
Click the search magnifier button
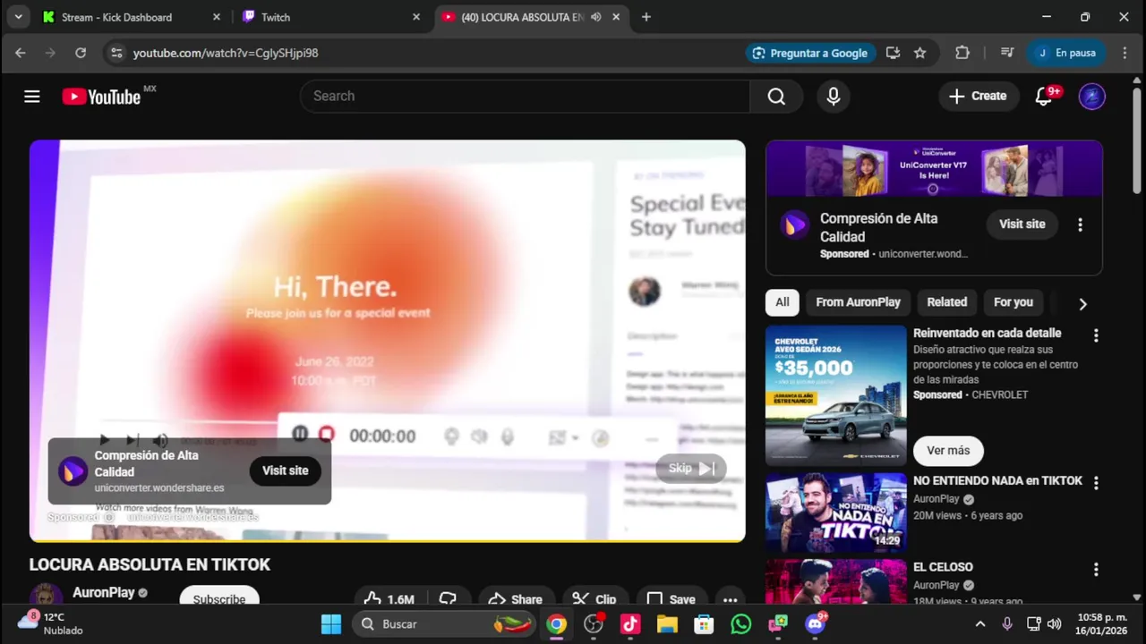776,97
